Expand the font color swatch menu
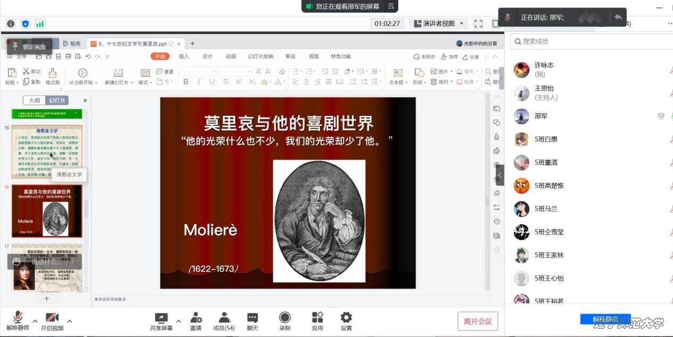This screenshot has height=337, width=673. coord(283,81)
